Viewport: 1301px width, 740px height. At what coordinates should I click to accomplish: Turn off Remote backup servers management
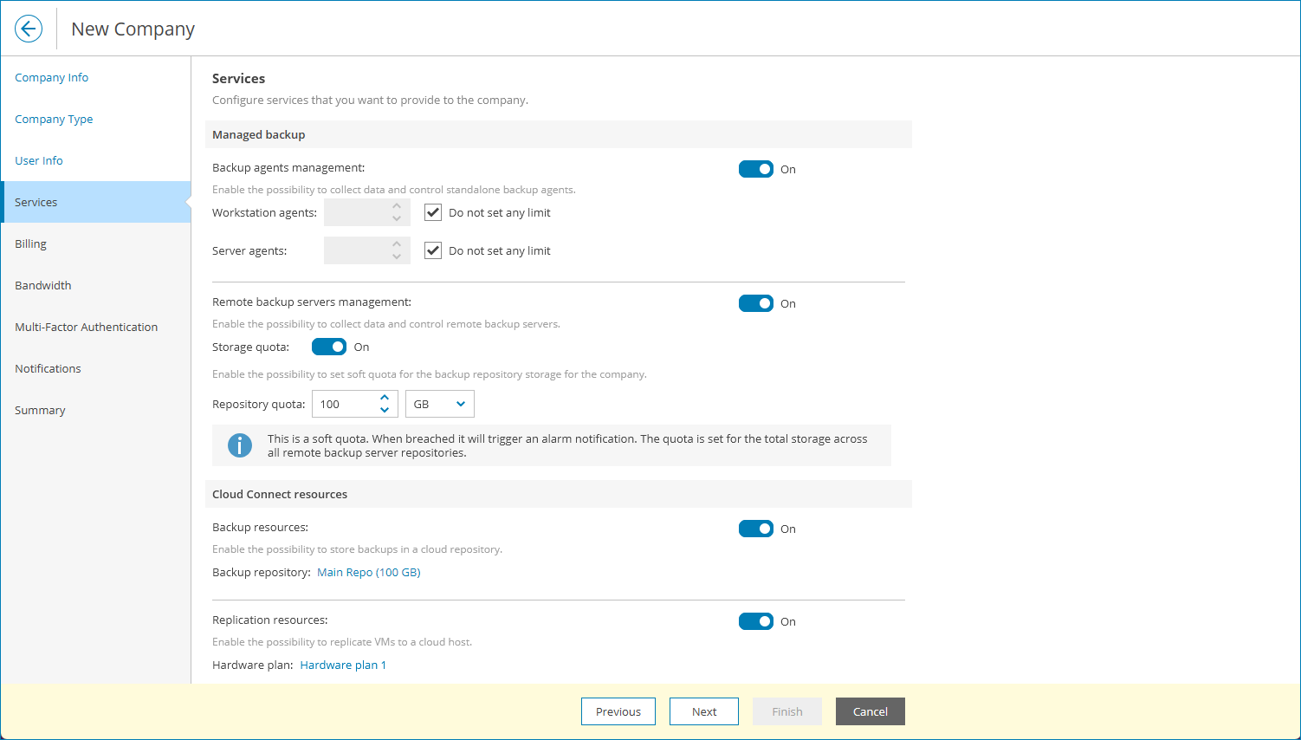coord(755,303)
